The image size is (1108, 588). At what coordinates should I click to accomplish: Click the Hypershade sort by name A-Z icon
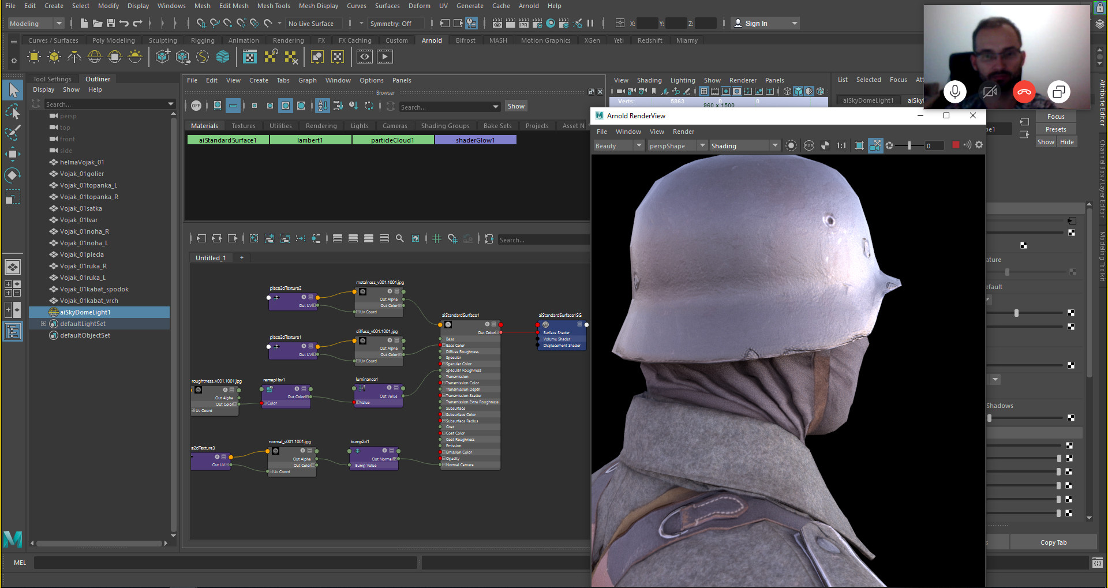[323, 106]
